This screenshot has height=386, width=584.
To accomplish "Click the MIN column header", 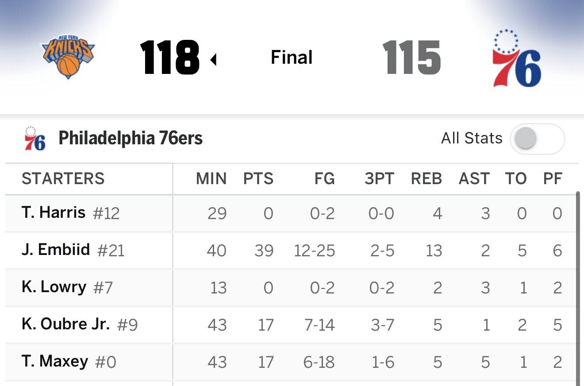I will pyautogui.click(x=211, y=179).
